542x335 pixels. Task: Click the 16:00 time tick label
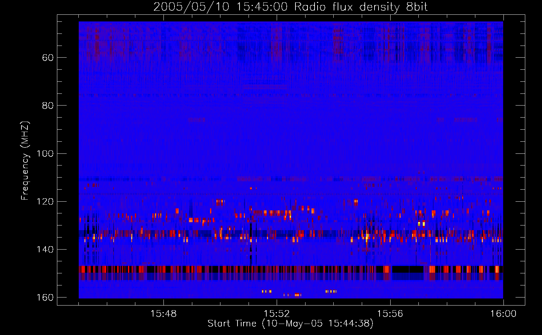503,314
